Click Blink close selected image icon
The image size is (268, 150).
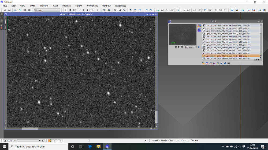coord(207,63)
